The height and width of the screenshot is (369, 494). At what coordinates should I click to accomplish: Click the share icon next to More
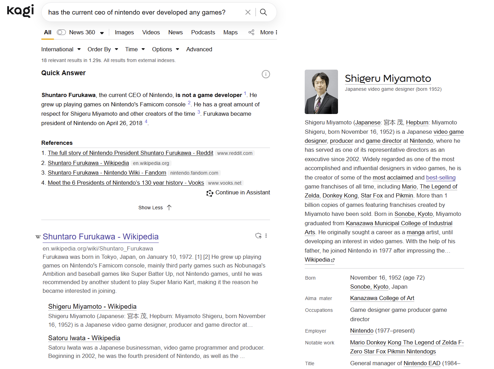pyautogui.click(x=251, y=32)
